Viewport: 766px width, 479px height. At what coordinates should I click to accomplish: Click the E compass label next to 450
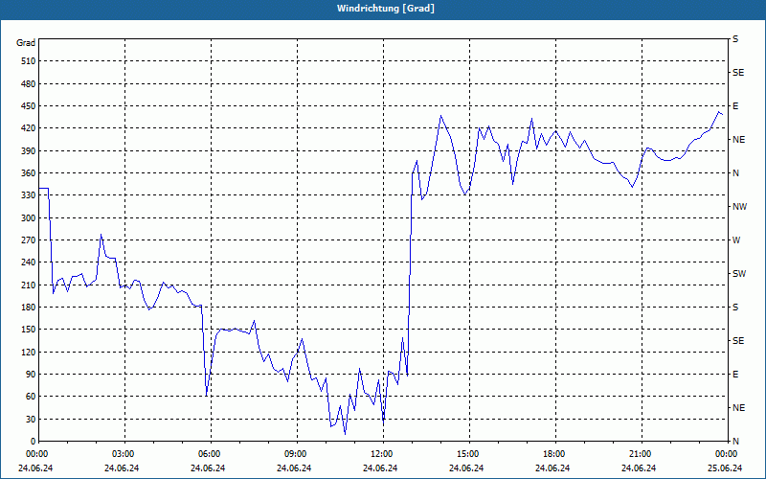click(735, 106)
